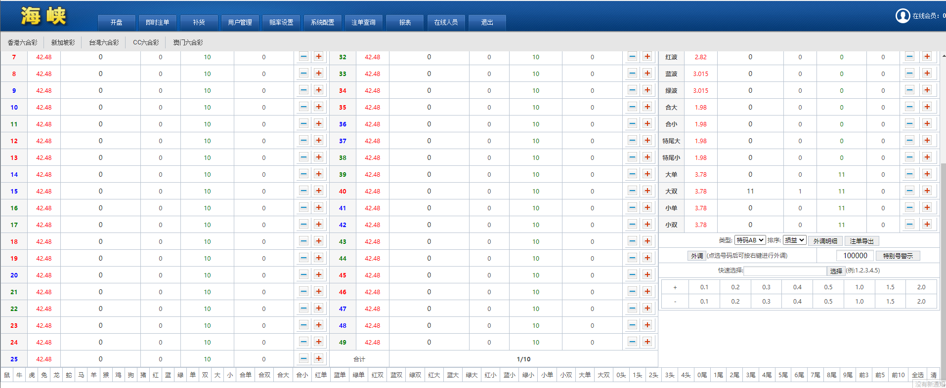Screen dimensions: 946x388
Task: Click the user avatar icon beside 在线会员
Action: click(x=903, y=16)
